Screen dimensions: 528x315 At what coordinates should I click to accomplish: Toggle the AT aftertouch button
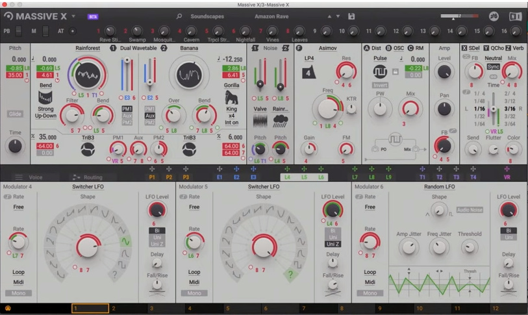click(72, 31)
